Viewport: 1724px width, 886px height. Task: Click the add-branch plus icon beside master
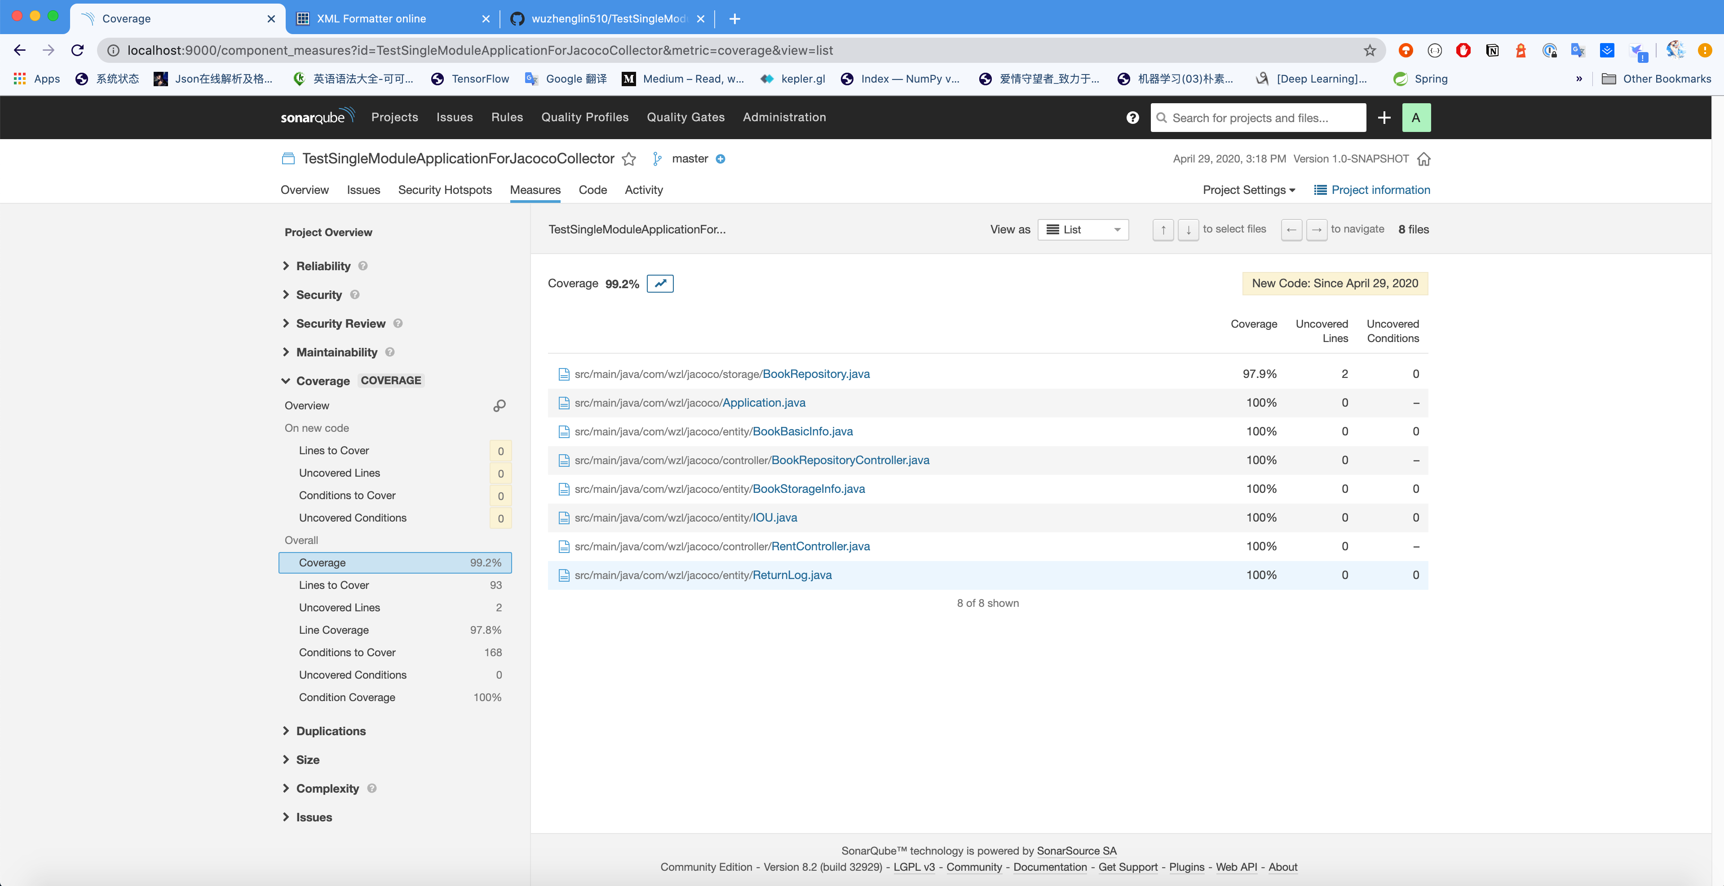720,159
